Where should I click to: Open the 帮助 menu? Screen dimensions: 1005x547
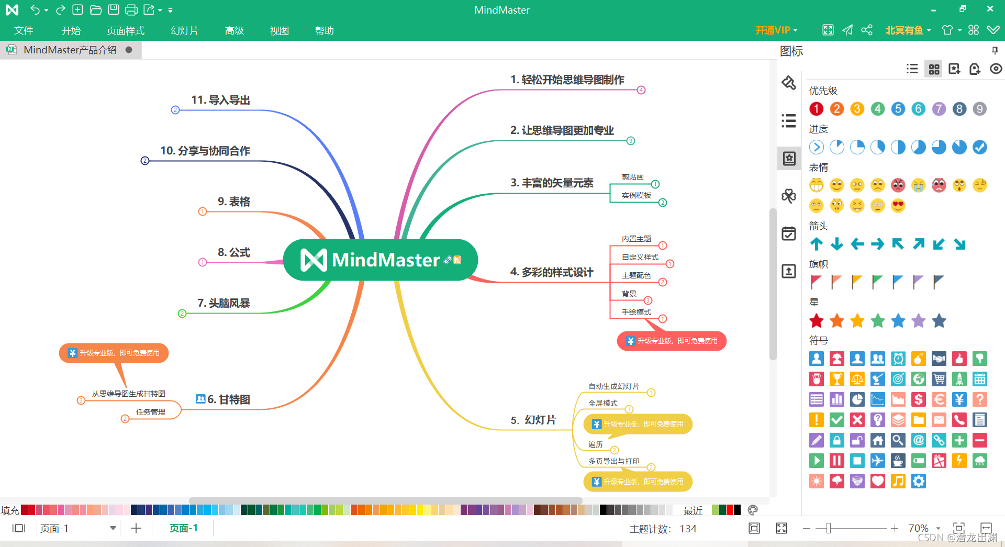(x=325, y=30)
